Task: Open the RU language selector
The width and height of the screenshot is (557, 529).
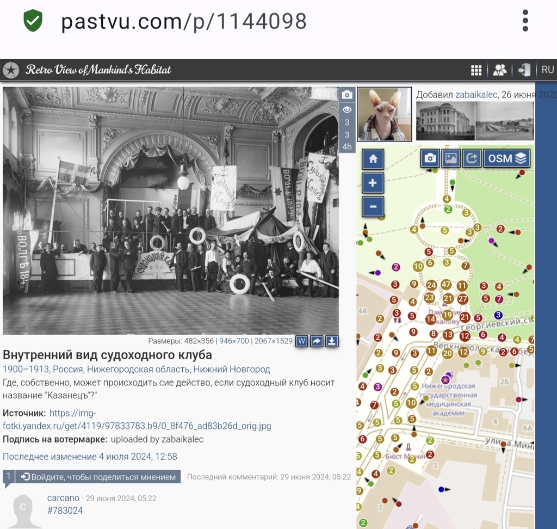Action: click(547, 70)
